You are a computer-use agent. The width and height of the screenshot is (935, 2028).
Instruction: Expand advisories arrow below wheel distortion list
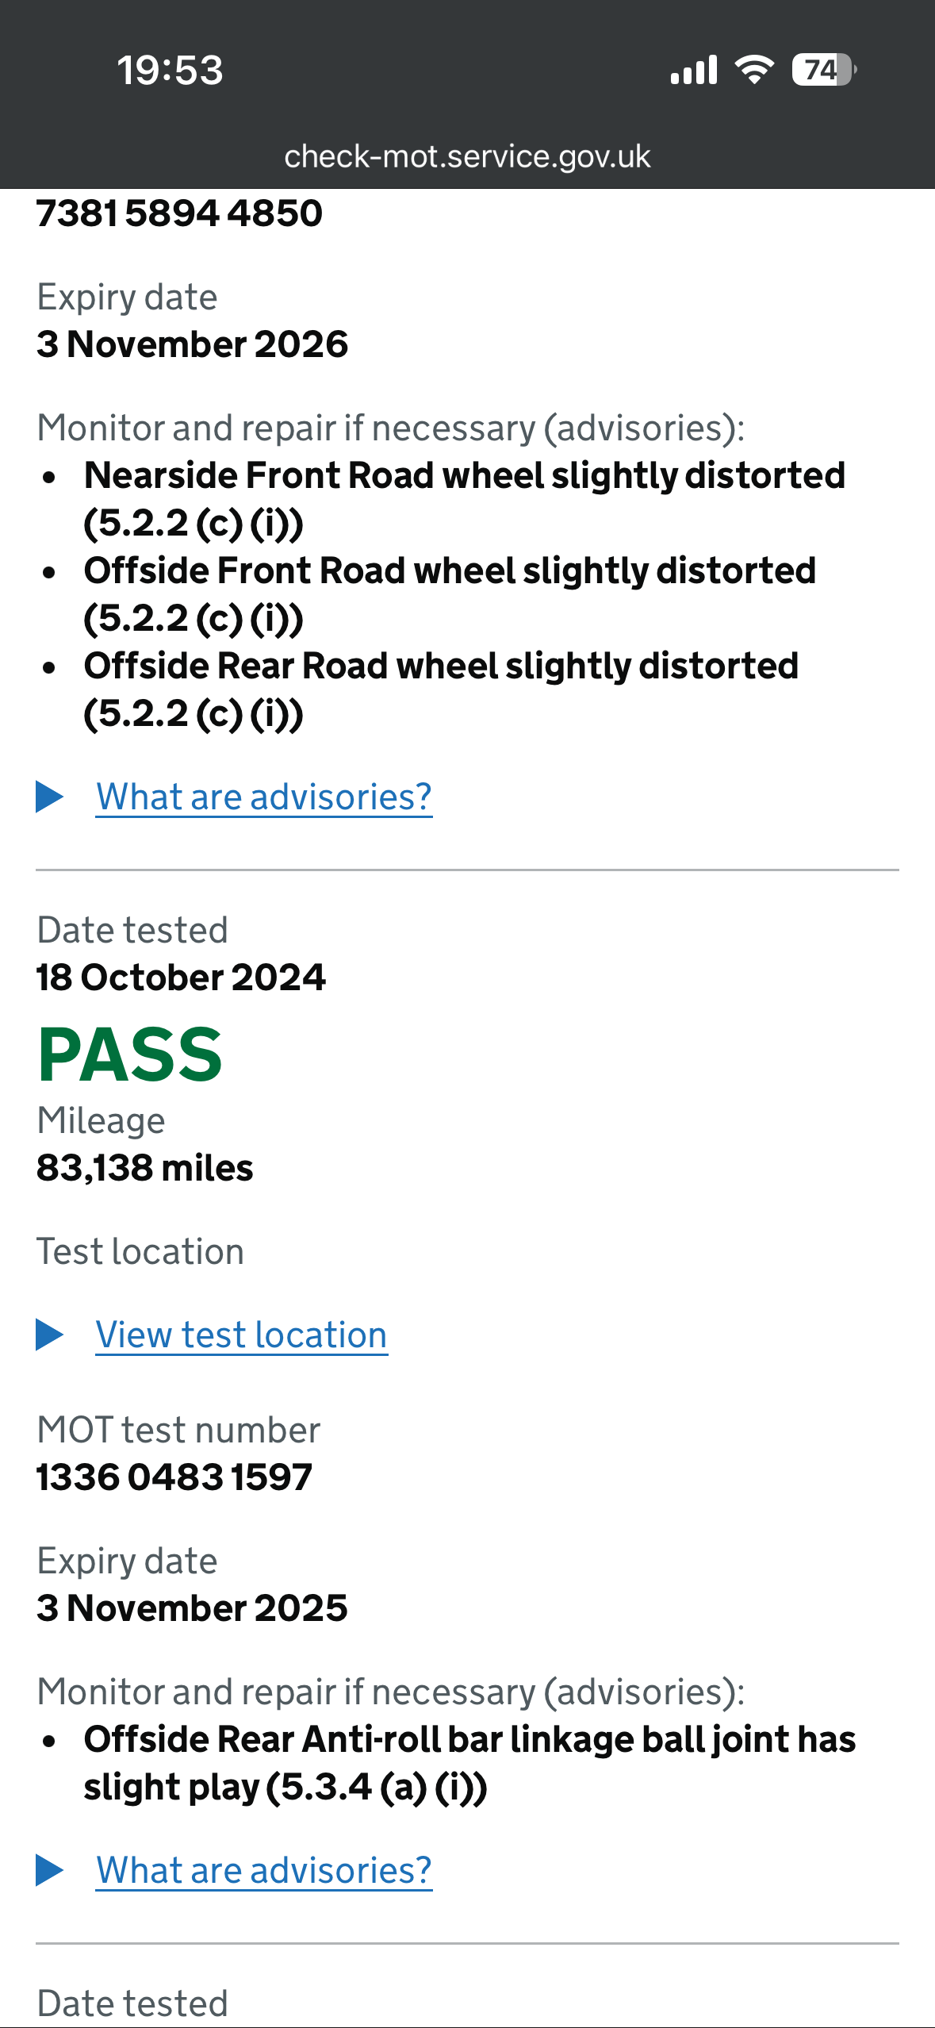point(50,797)
